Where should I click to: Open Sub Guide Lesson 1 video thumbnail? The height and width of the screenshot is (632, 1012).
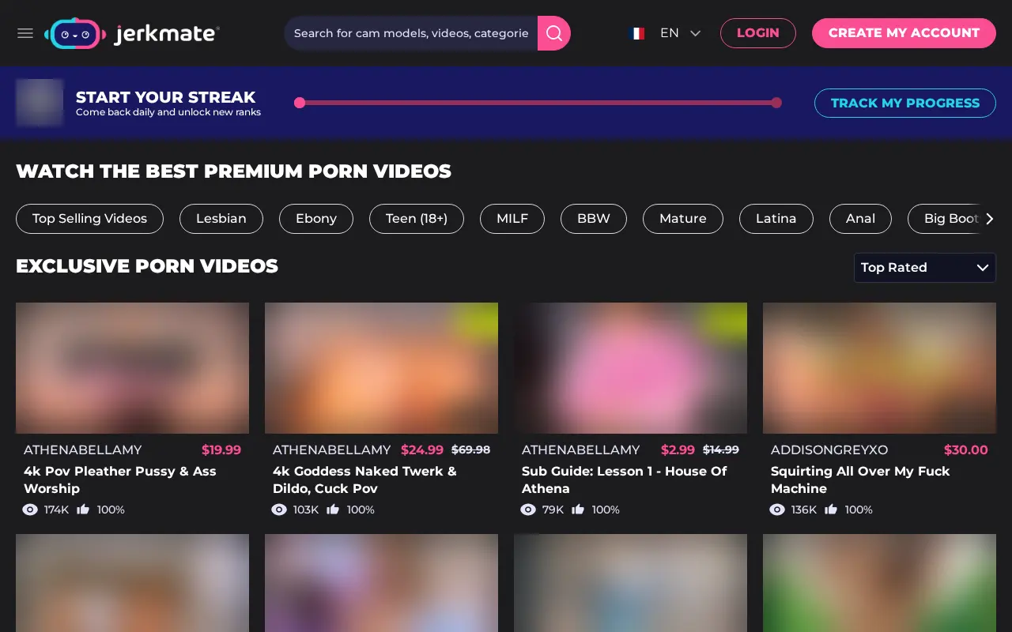[630, 368]
